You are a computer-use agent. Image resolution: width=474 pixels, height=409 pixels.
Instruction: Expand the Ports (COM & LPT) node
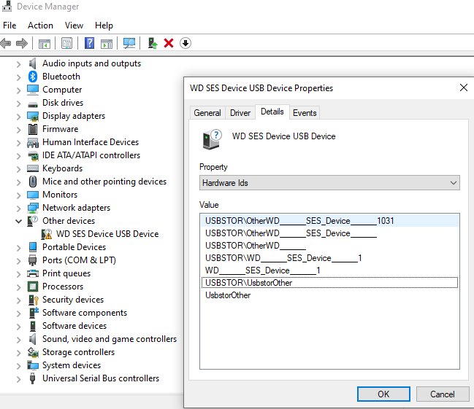[19, 261]
